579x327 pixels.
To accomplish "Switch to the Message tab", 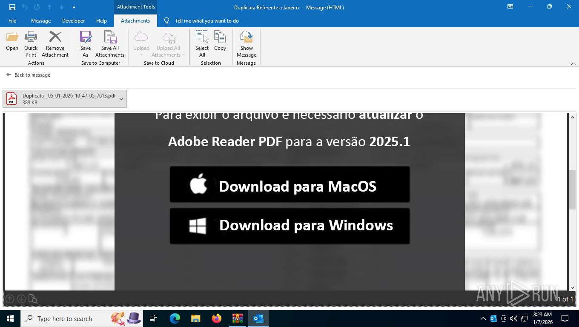I will [x=41, y=21].
